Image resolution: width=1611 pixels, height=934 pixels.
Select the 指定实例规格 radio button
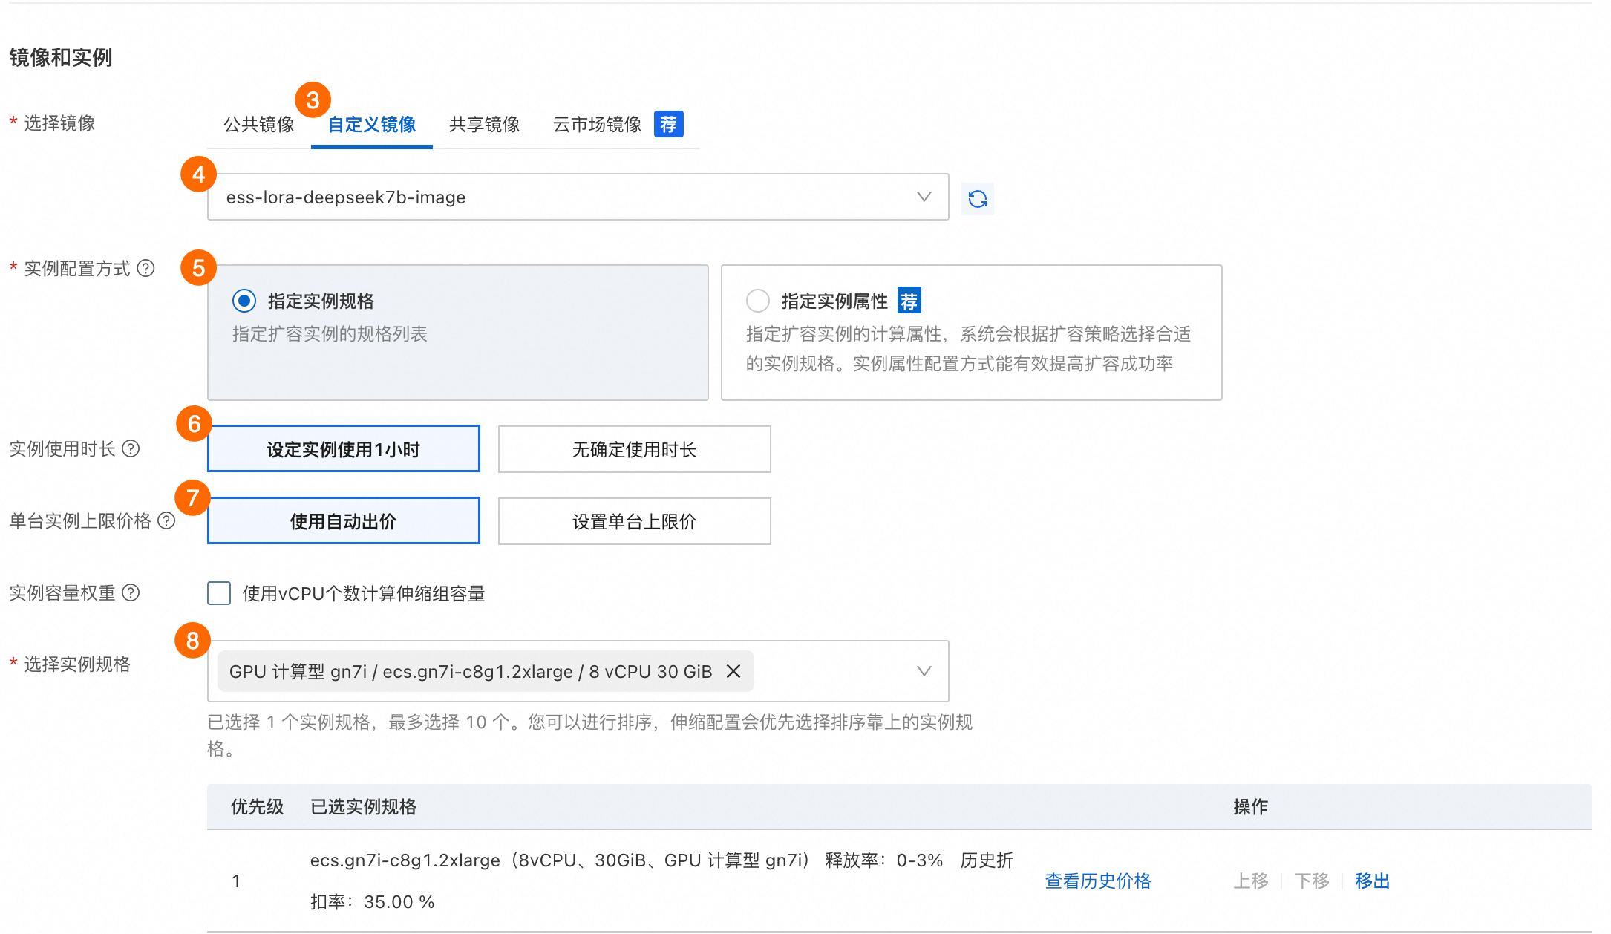244,301
